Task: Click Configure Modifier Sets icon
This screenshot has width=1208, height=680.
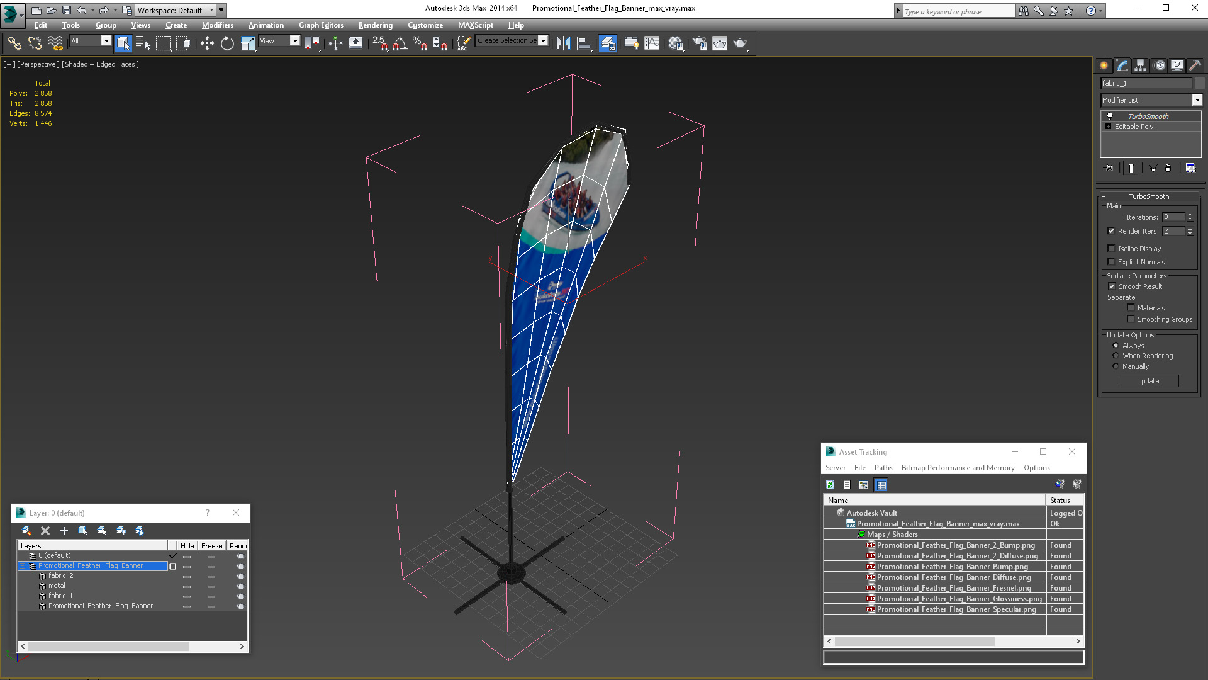Action: click(x=1190, y=168)
